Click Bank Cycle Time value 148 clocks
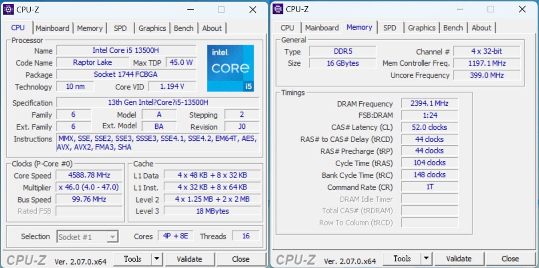The image size is (539, 268). [429, 175]
